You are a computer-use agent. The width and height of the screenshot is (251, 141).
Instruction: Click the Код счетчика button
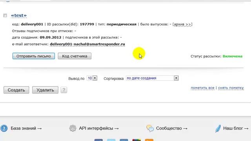(75, 56)
